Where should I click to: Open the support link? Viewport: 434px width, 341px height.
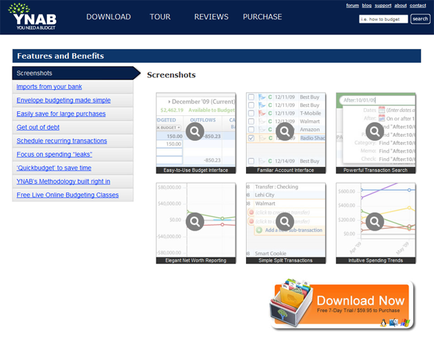[x=383, y=6]
